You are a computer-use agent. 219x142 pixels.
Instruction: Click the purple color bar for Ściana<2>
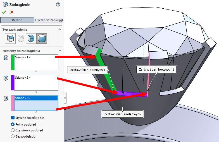(x=13, y=83)
